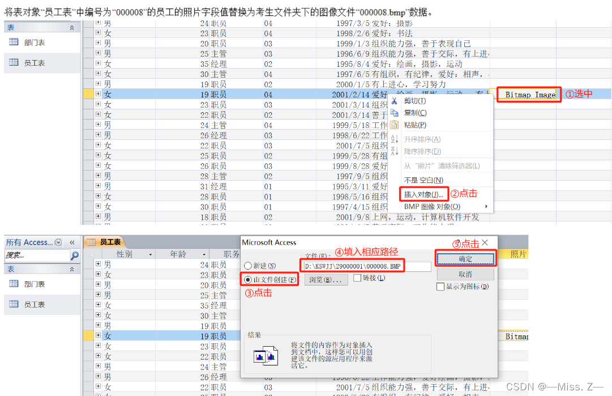Screen dimensions: 612x396
Task: Expand the record dated 1999/5/18 in upper table
Action: (98, 124)
